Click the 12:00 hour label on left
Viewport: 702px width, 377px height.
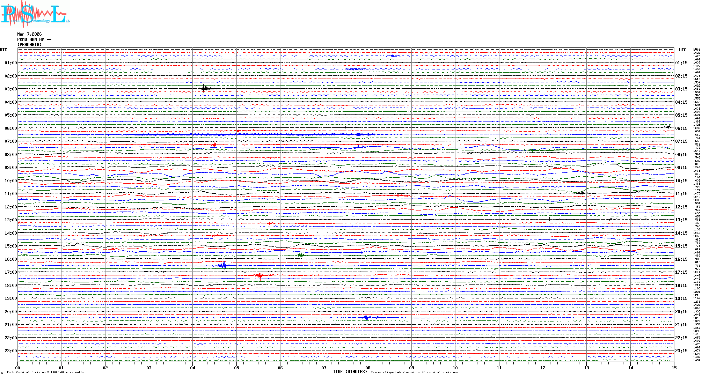point(10,207)
